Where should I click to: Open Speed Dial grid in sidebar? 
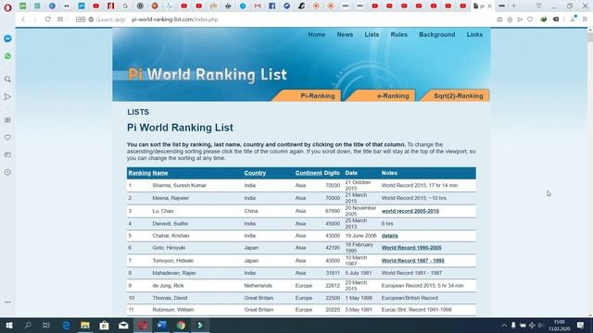[x=7, y=120]
